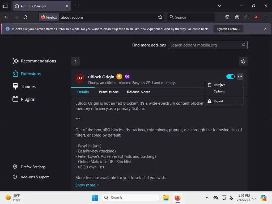
Task: Open Firefox Settings link
Action: click(29, 167)
